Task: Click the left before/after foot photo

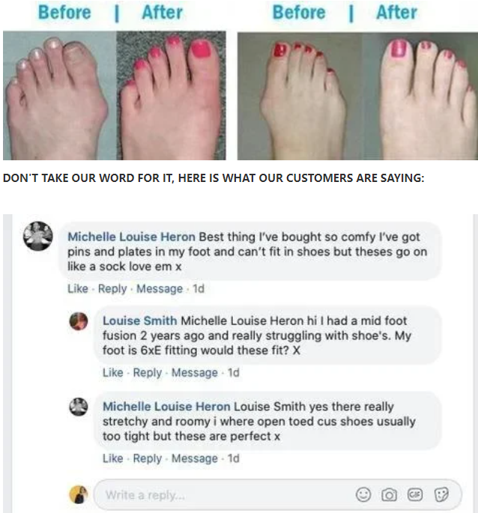Action: [115, 96]
